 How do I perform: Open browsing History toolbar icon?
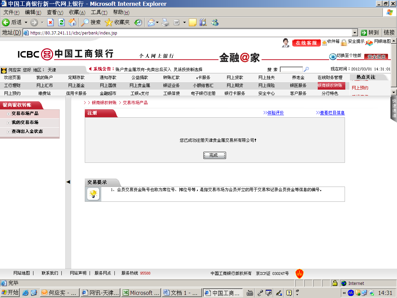pos(138,22)
